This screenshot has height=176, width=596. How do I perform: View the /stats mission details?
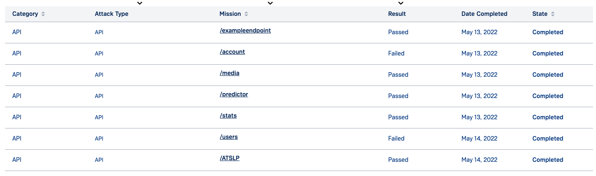pyautogui.click(x=228, y=116)
